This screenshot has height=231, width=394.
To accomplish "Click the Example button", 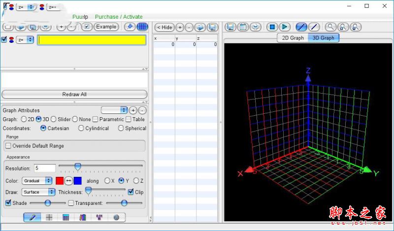I will click(106, 27).
